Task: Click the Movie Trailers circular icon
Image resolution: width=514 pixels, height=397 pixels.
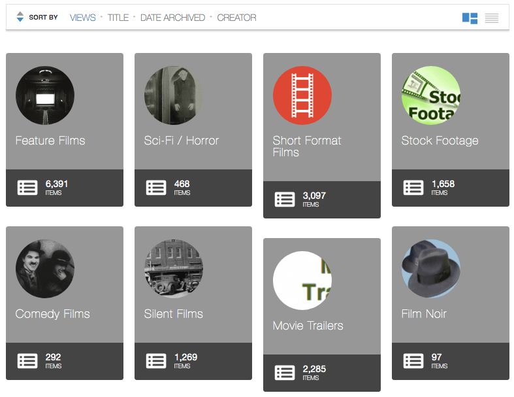Action: [302, 281]
